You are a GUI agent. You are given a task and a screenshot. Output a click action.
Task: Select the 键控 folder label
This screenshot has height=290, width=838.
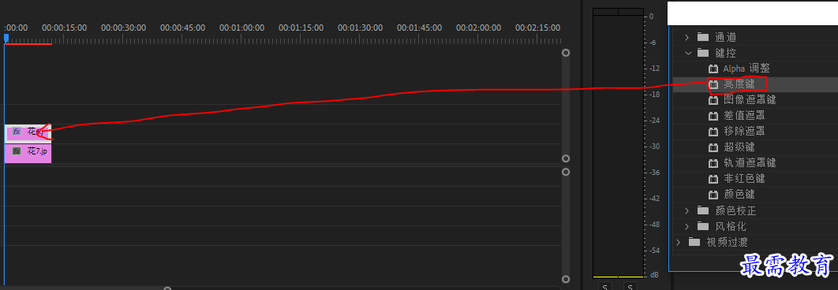coord(725,53)
